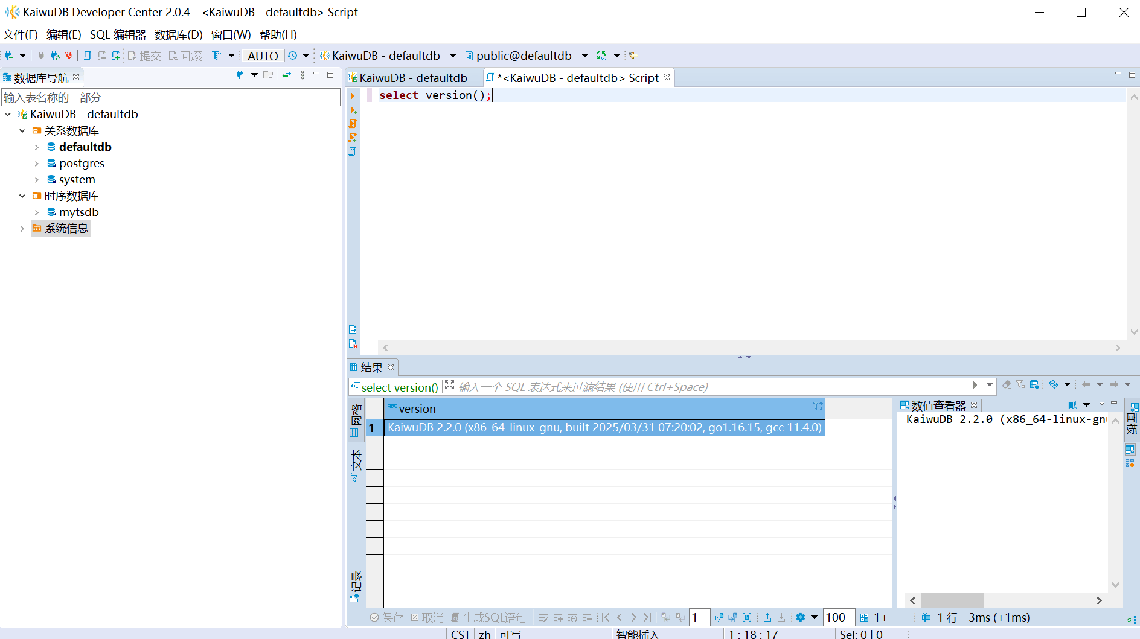
Task: Jump to first row navigation icon
Action: (605, 617)
